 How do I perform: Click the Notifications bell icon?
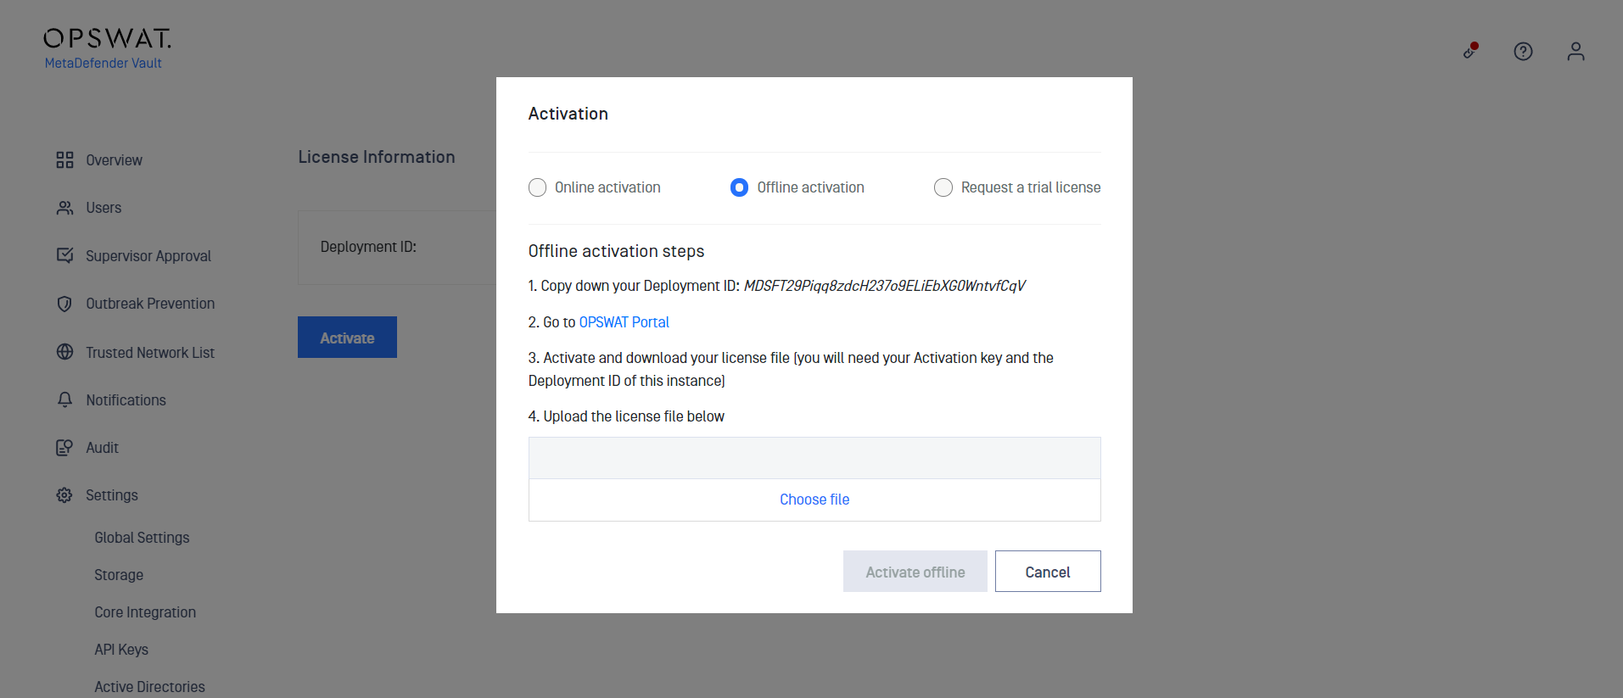[x=64, y=399]
